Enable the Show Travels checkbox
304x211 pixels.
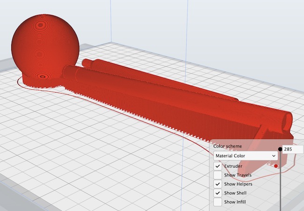pyautogui.click(x=218, y=175)
